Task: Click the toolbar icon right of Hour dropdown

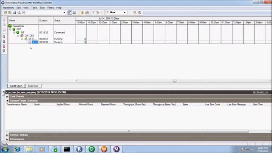Action: [x=135, y=12]
